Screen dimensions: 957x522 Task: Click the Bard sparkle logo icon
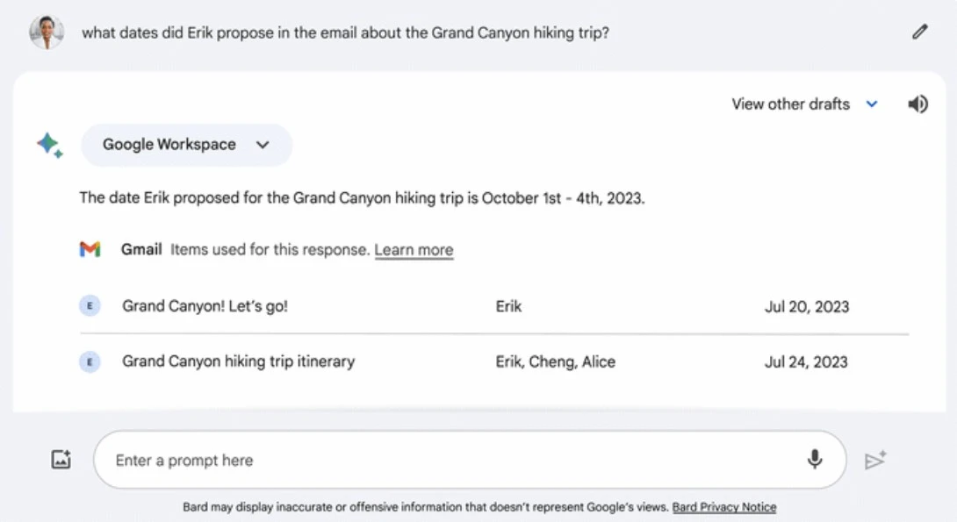[49, 145]
